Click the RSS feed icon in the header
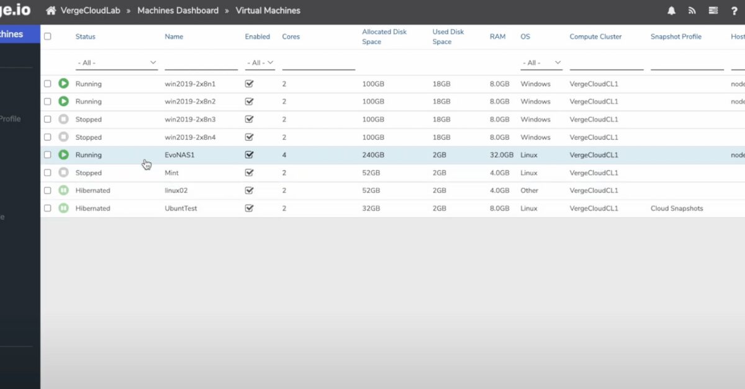The image size is (745, 389). click(x=692, y=10)
